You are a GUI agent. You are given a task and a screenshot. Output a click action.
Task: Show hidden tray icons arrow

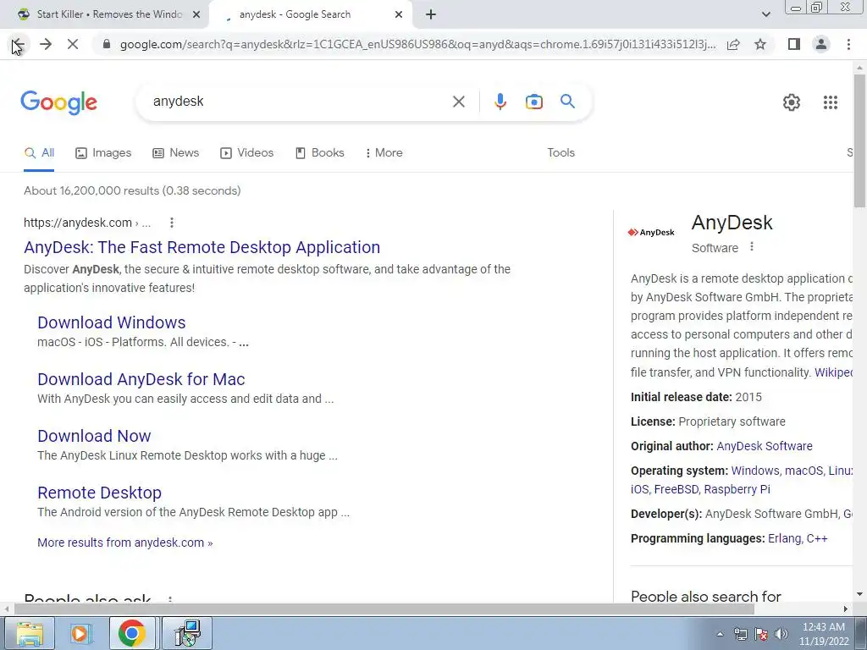[720, 634]
